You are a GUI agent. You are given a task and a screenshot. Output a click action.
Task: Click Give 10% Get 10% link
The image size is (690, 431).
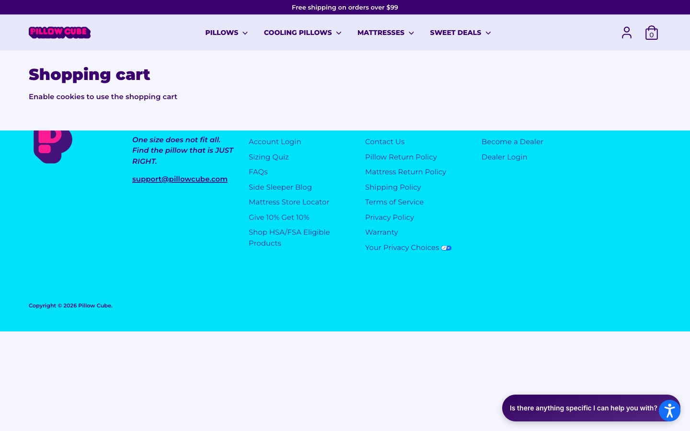click(x=279, y=217)
